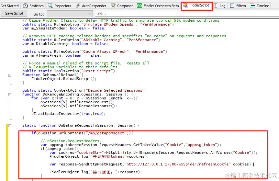Click the ToolsAction "Reset Script" line
This screenshot has height=181, width=279.
point(69,71)
